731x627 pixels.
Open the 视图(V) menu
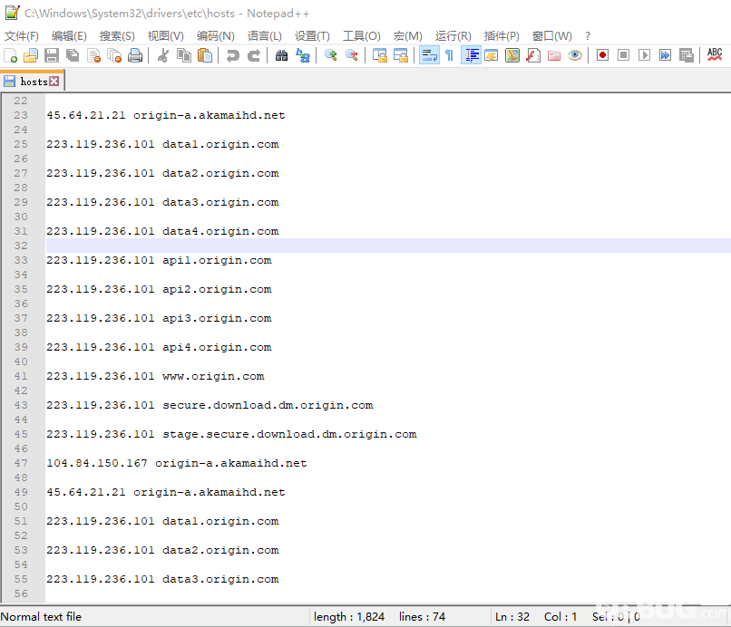[x=165, y=36]
